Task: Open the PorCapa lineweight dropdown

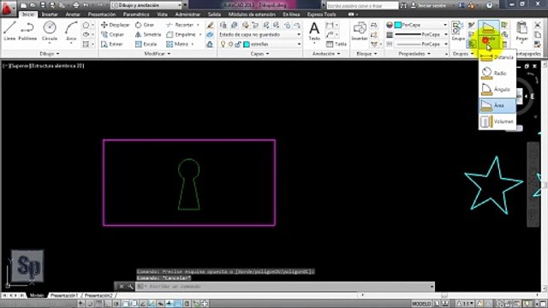Action: [x=420, y=34]
